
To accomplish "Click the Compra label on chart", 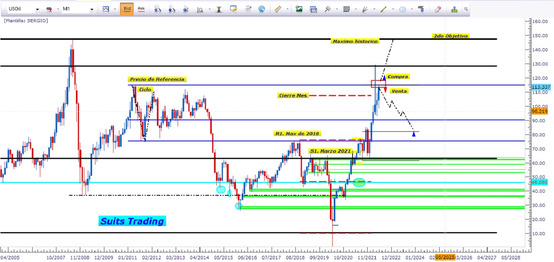I will (x=398, y=77).
